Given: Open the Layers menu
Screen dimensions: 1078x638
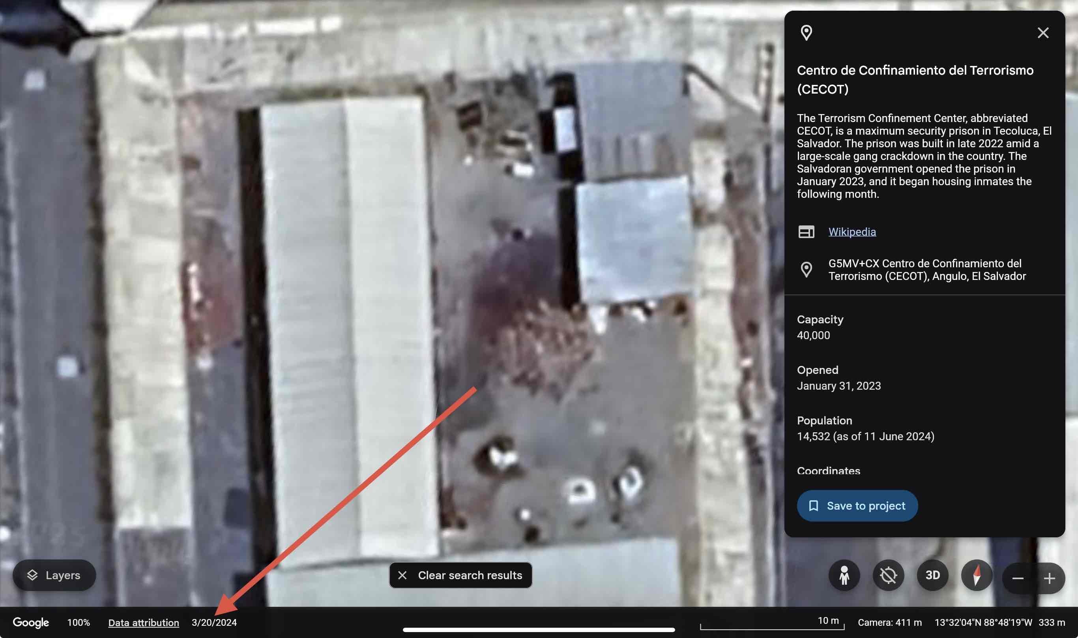Looking at the screenshot, I should (54, 575).
